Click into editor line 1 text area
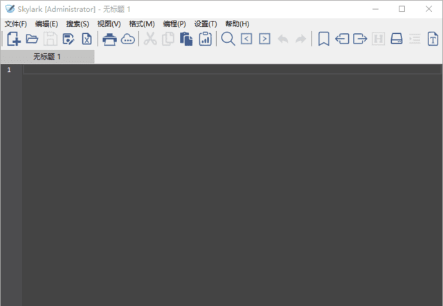 [x=233, y=69]
